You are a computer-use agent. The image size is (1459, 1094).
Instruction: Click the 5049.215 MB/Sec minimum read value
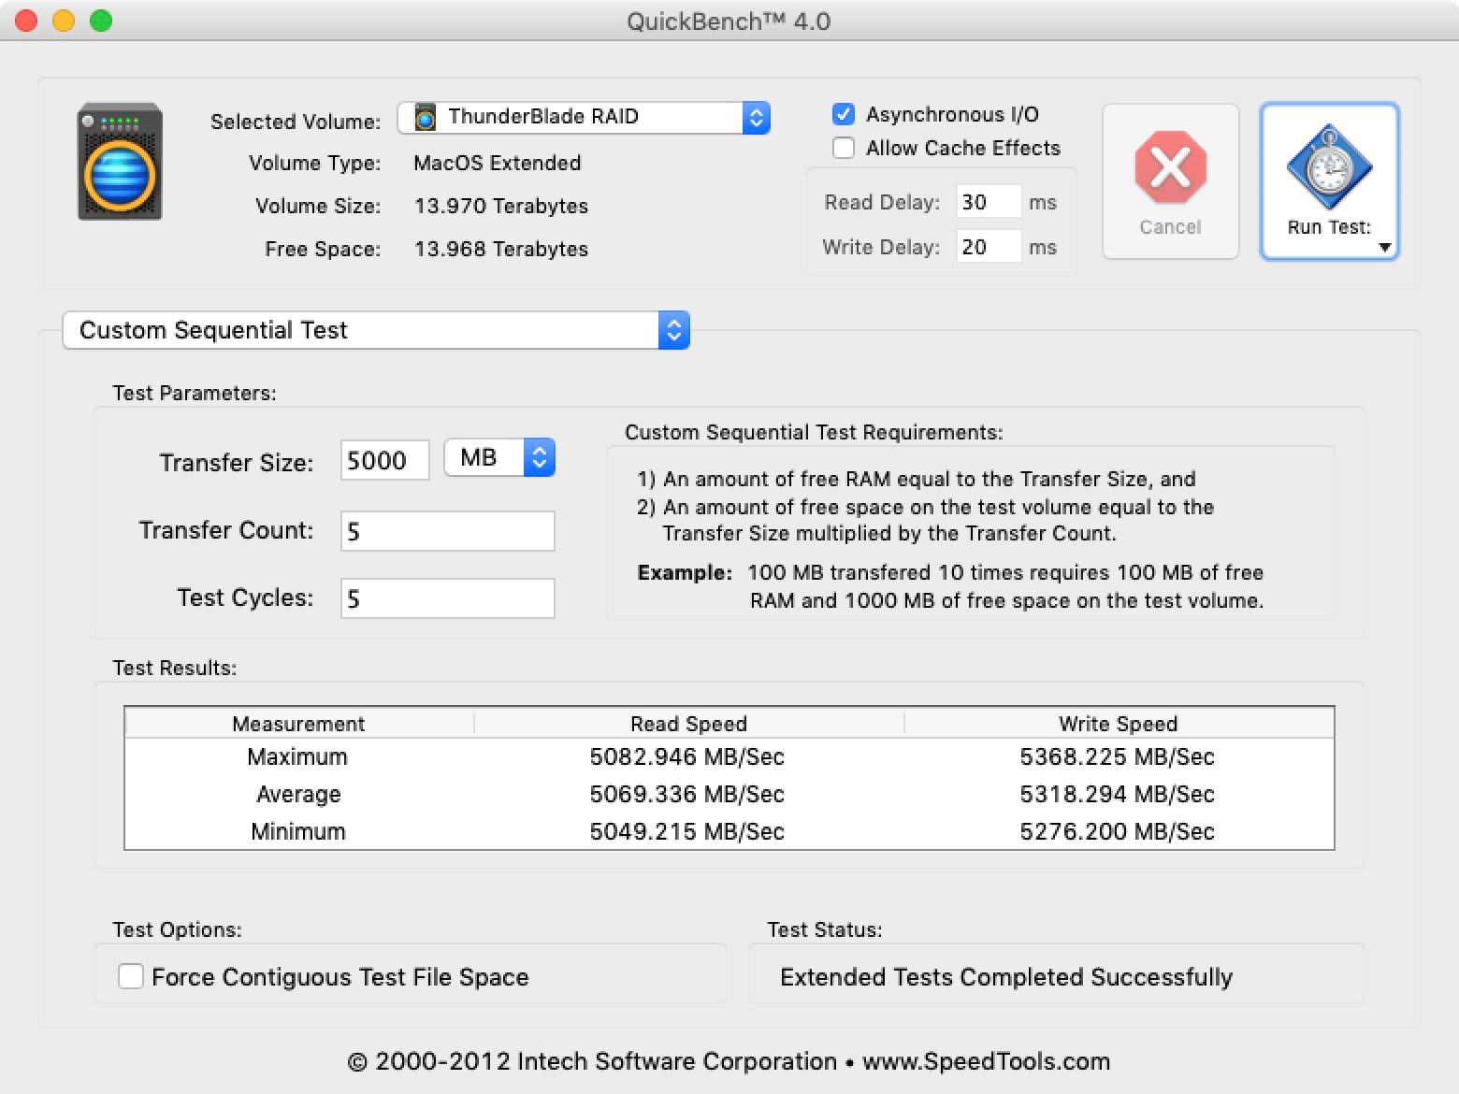tap(687, 831)
